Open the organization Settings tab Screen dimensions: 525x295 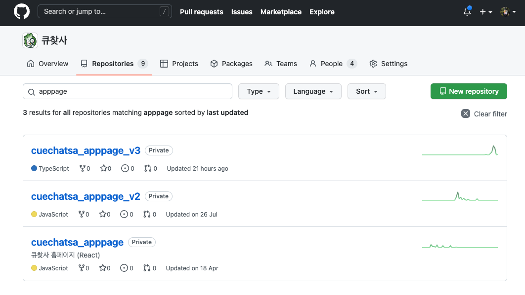(388, 64)
